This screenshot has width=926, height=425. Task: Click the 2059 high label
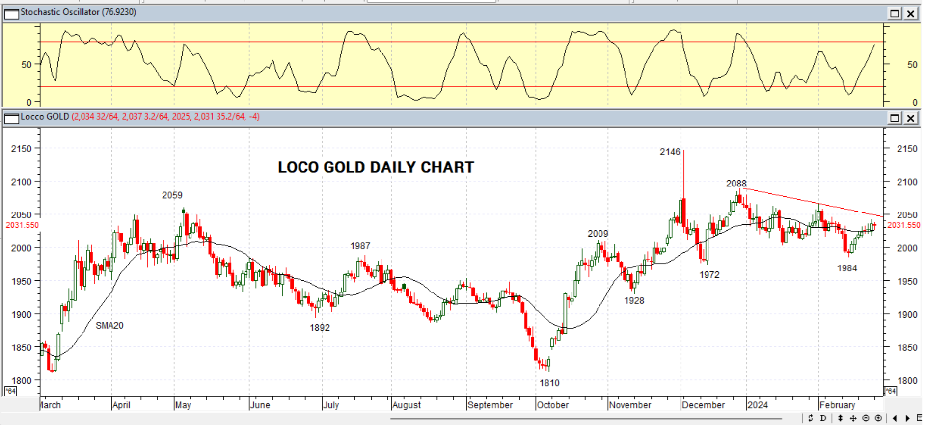coord(172,195)
